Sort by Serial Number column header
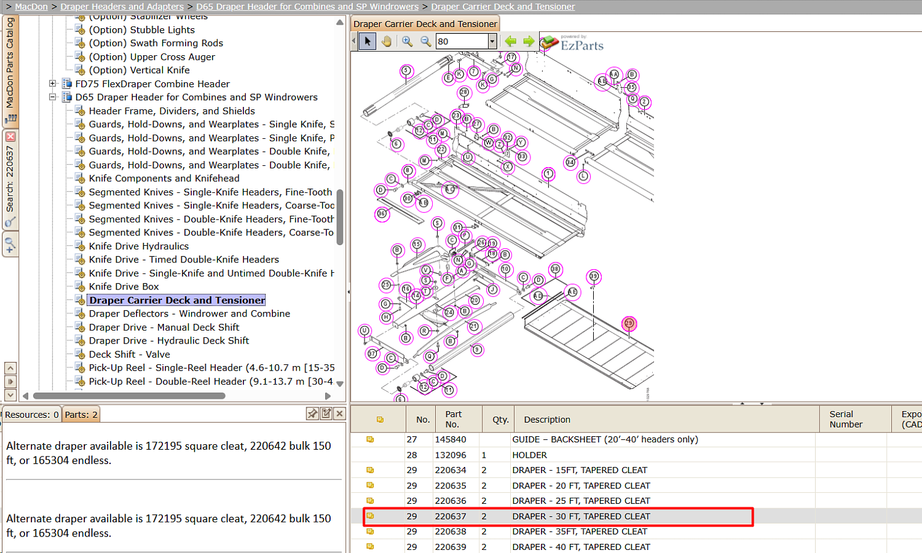Screen dimensions: 922x553 [856, 419]
